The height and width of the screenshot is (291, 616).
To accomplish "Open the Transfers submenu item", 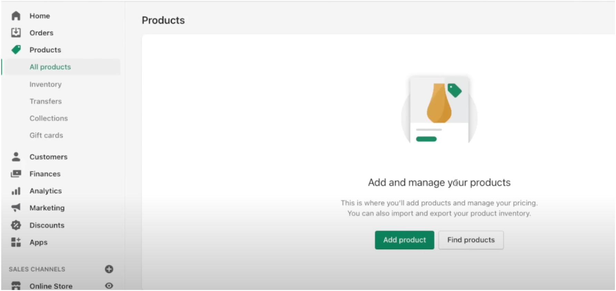I will click(x=46, y=101).
